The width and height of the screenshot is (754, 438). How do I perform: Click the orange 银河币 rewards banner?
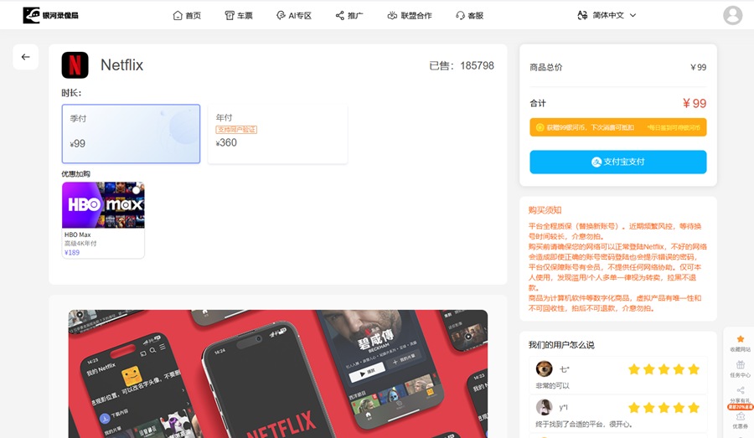click(617, 127)
